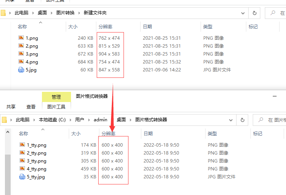Click the search field in lower window
Screen dimensions: 286x195
pos(270,120)
